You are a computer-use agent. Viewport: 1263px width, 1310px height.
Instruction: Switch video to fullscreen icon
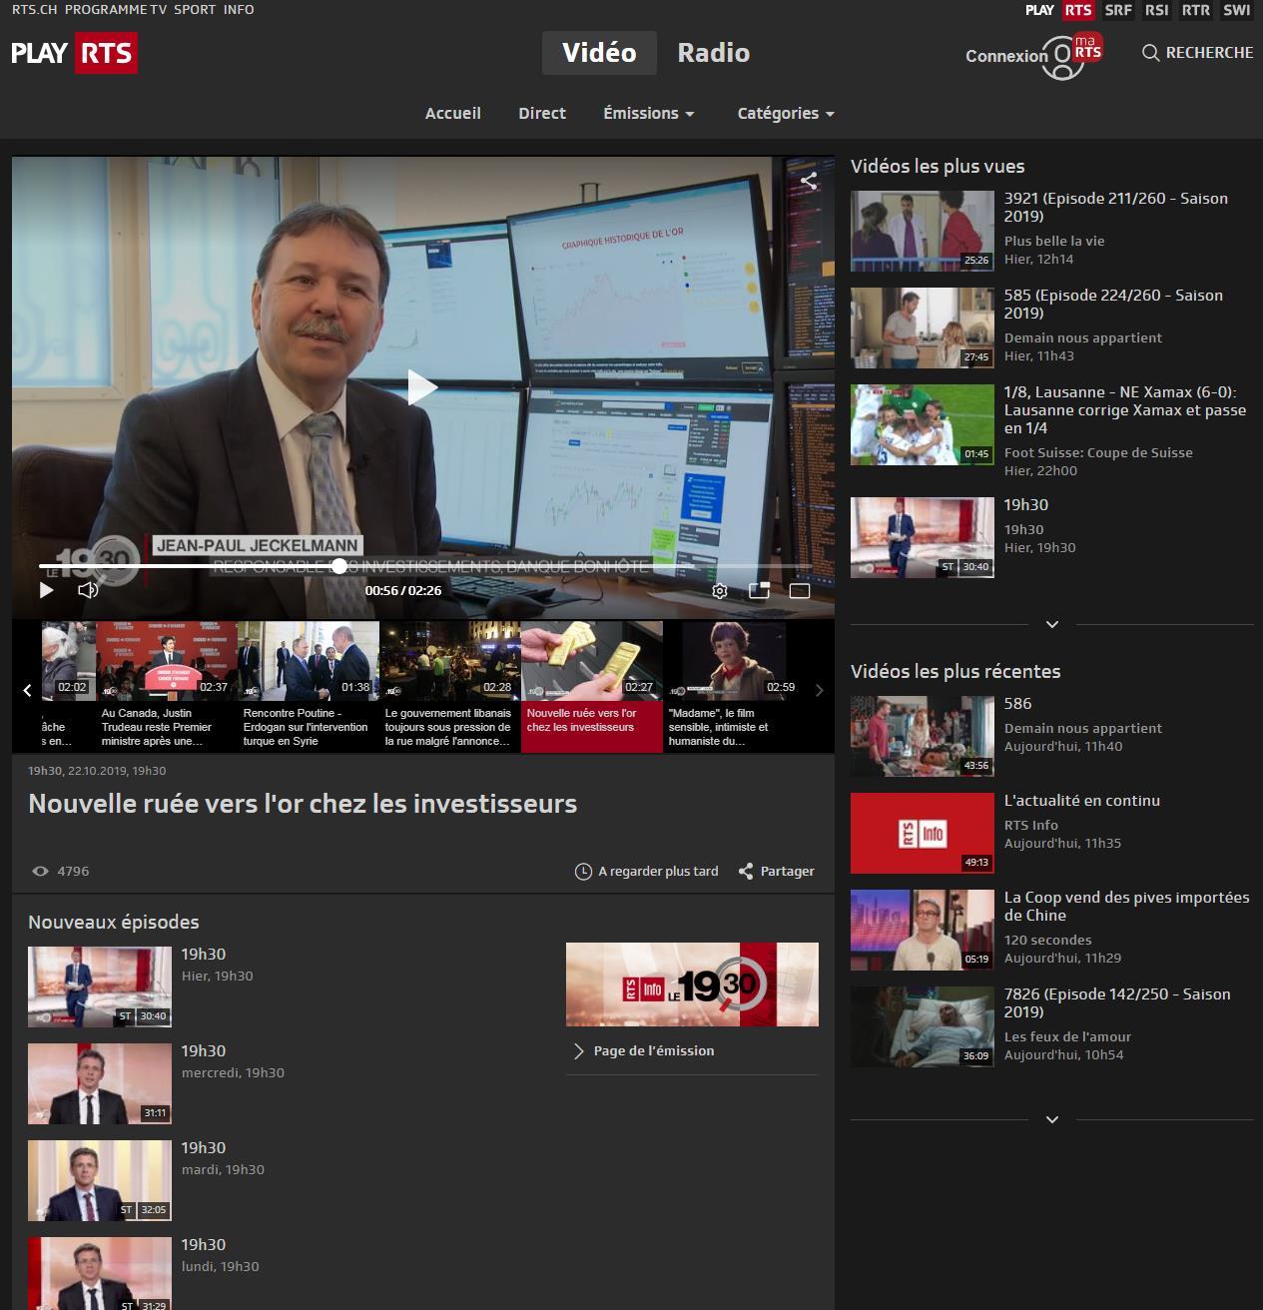pos(799,590)
